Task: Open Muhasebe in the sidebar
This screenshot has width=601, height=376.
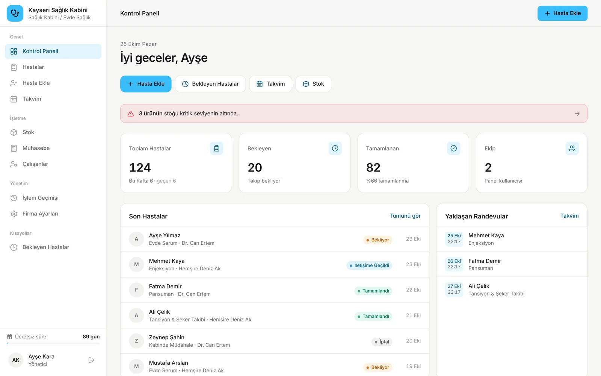Action: [x=53, y=148]
